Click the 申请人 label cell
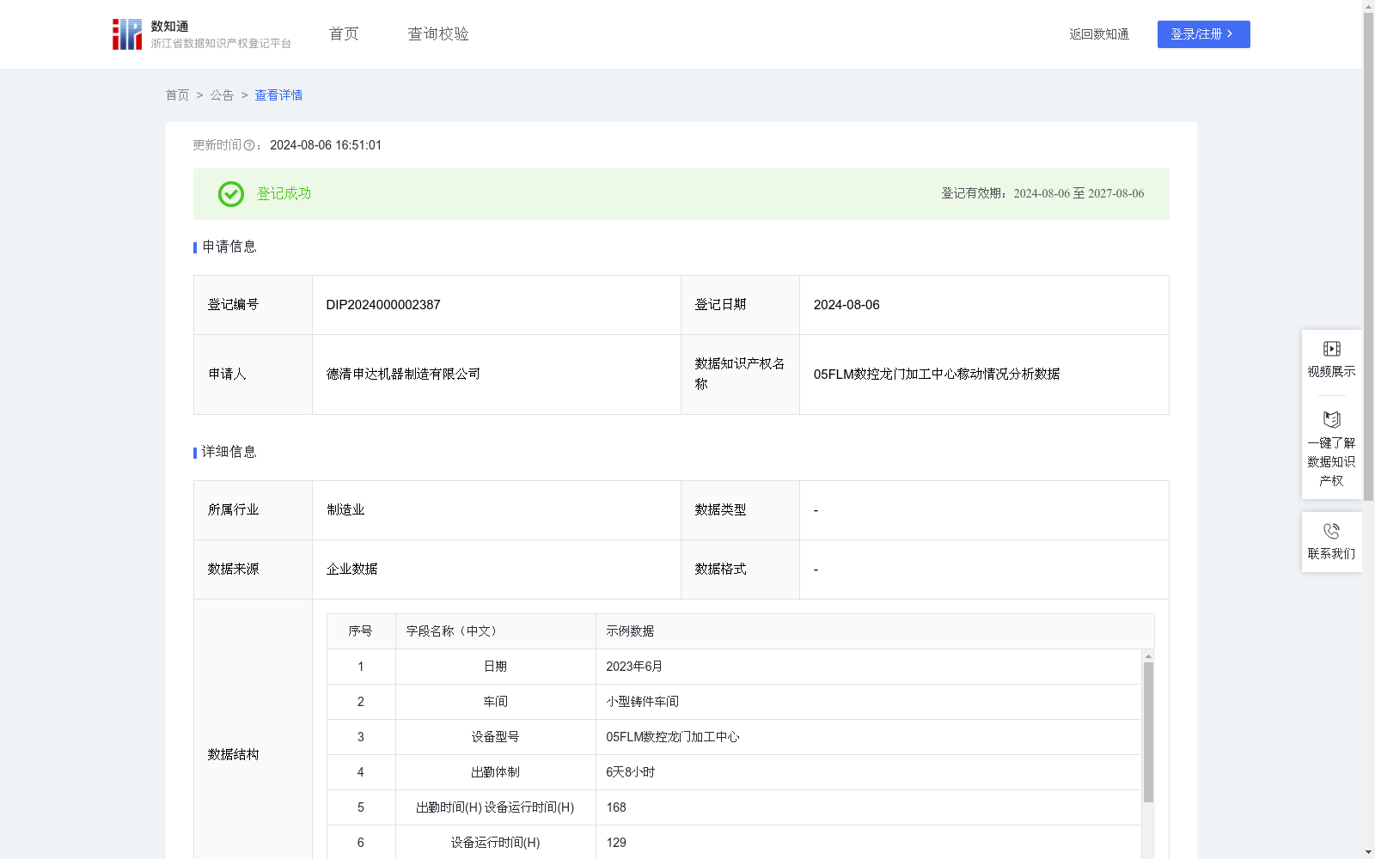Image resolution: width=1375 pixels, height=859 pixels. coord(253,375)
